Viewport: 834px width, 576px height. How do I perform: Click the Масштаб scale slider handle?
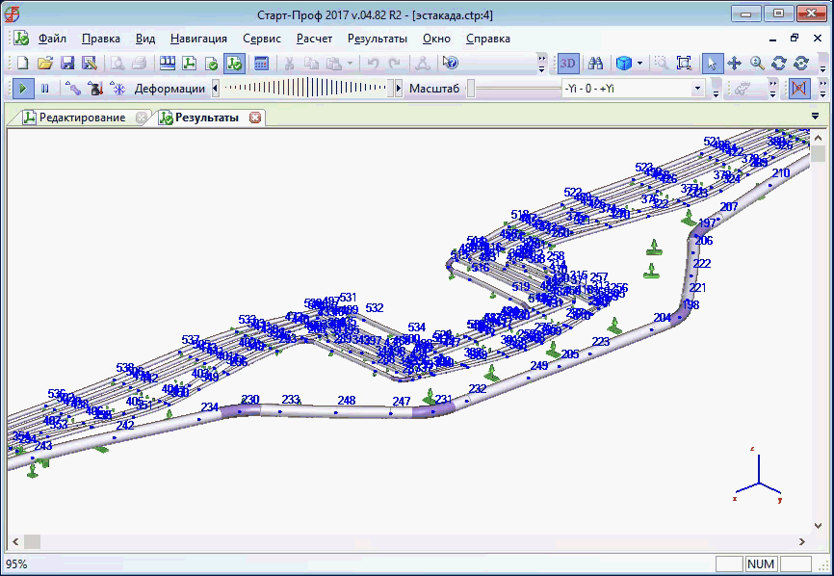tap(470, 88)
